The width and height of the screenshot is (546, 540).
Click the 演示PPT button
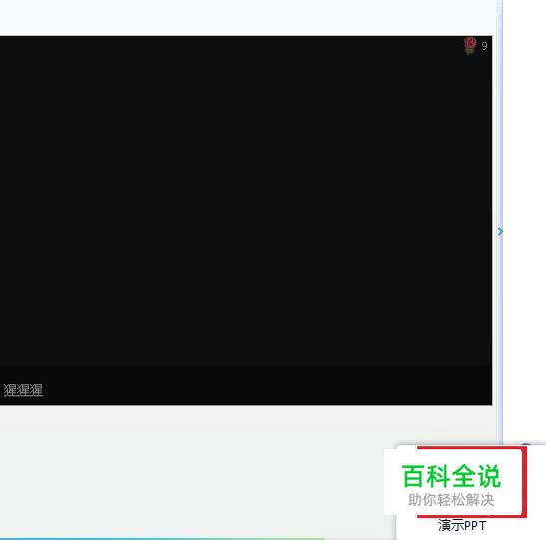pyautogui.click(x=462, y=525)
